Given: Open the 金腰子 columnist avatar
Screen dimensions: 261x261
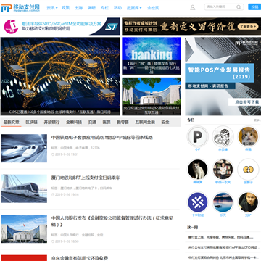Looking at the screenshot, I should pos(248,170).
